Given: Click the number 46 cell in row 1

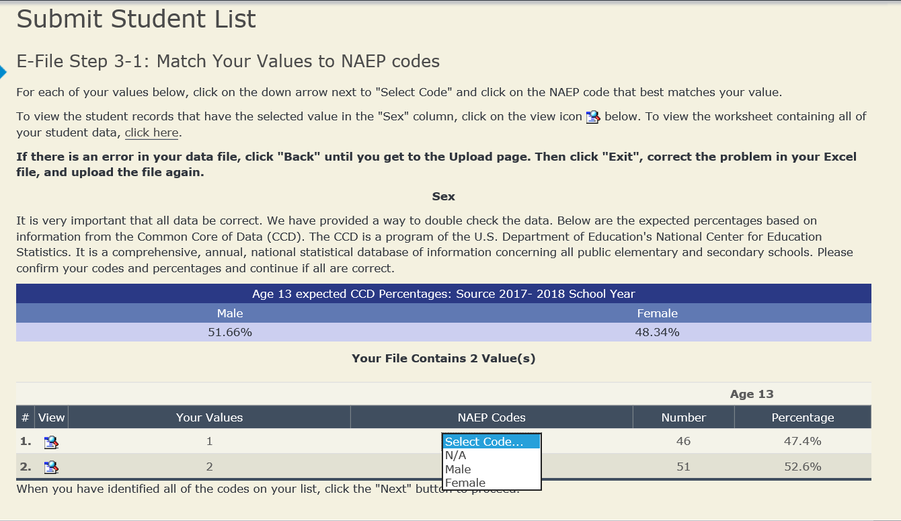Looking at the screenshot, I should 683,442.
